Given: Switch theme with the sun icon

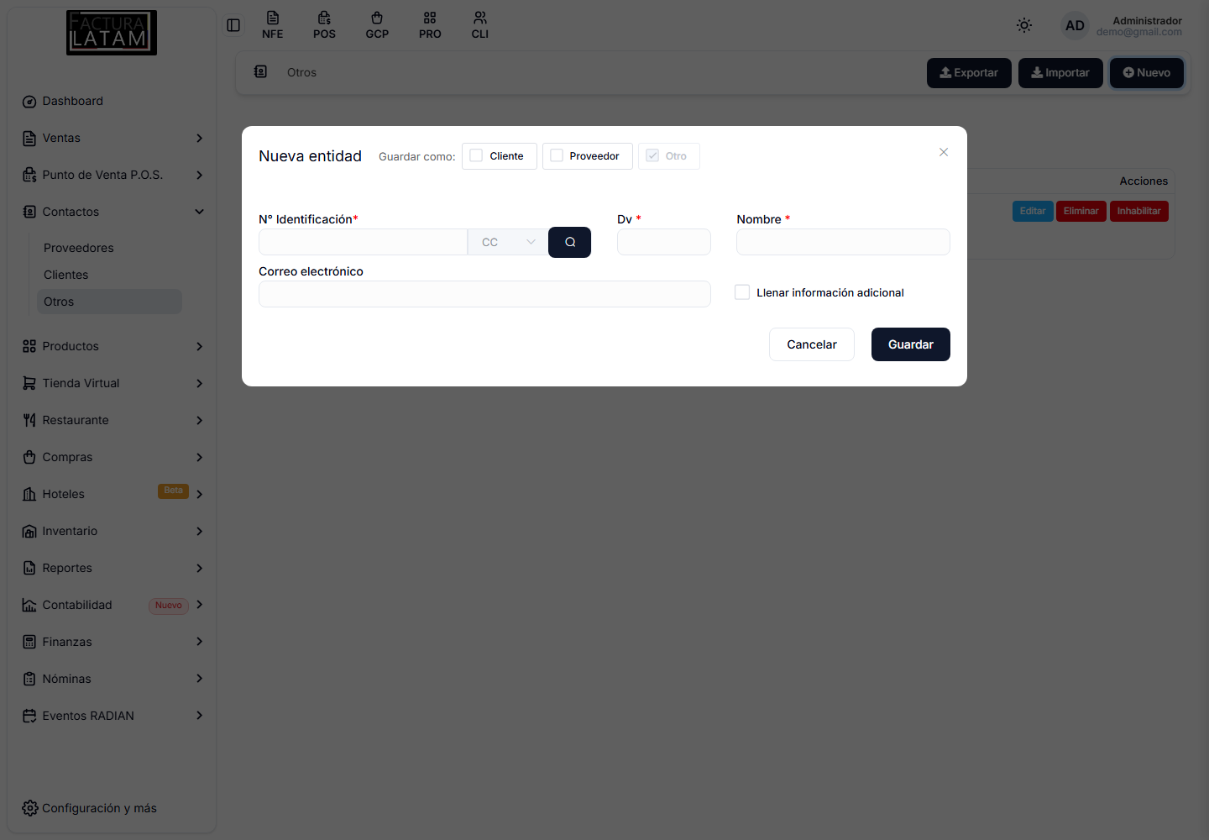Looking at the screenshot, I should pos(1024,25).
